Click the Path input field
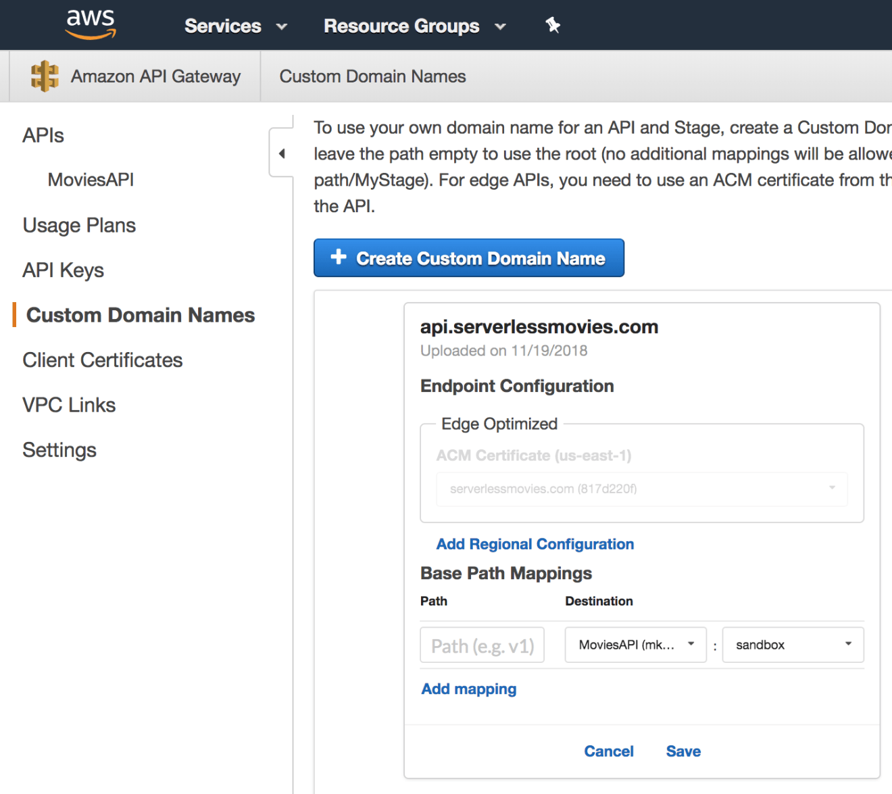892x794 pixels. tap(482, 645)
